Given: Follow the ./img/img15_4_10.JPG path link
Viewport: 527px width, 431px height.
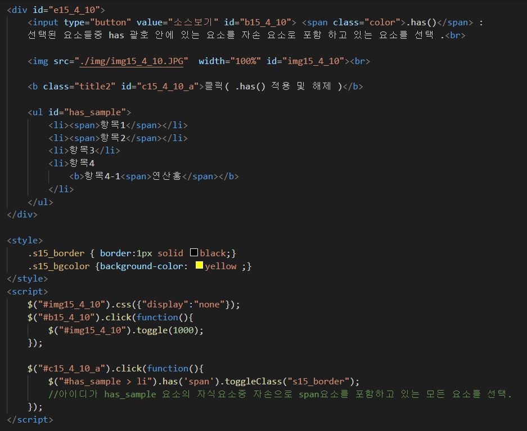Looking at the screenshot, I should (x=132, y=61).
